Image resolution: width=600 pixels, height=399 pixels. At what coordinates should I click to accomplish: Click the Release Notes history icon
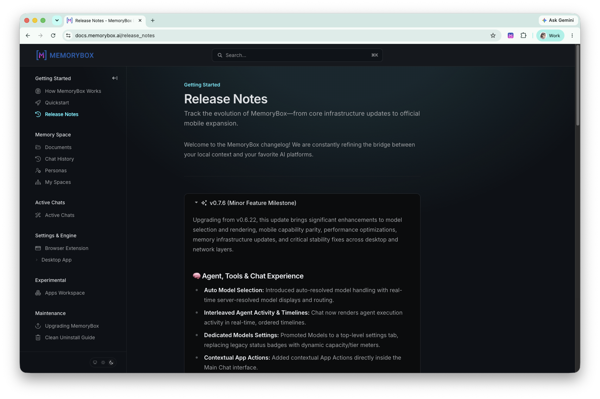(x=38, y=114)
